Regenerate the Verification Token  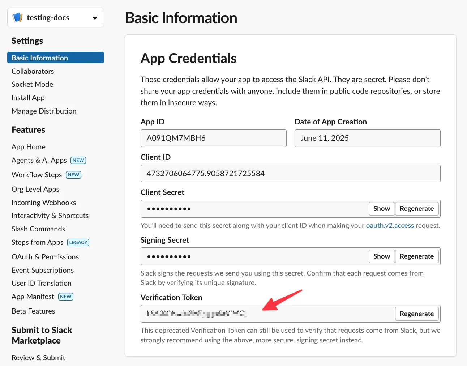point(416,314)
